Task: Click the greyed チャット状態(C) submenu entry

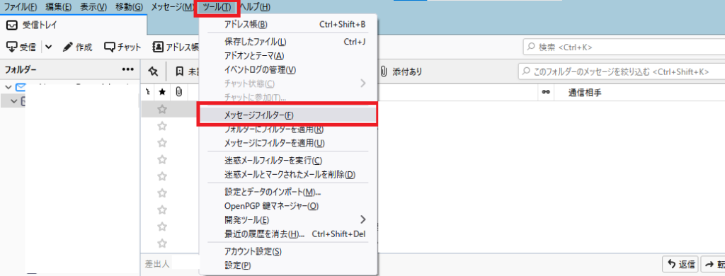Action: tap(288, 84)
